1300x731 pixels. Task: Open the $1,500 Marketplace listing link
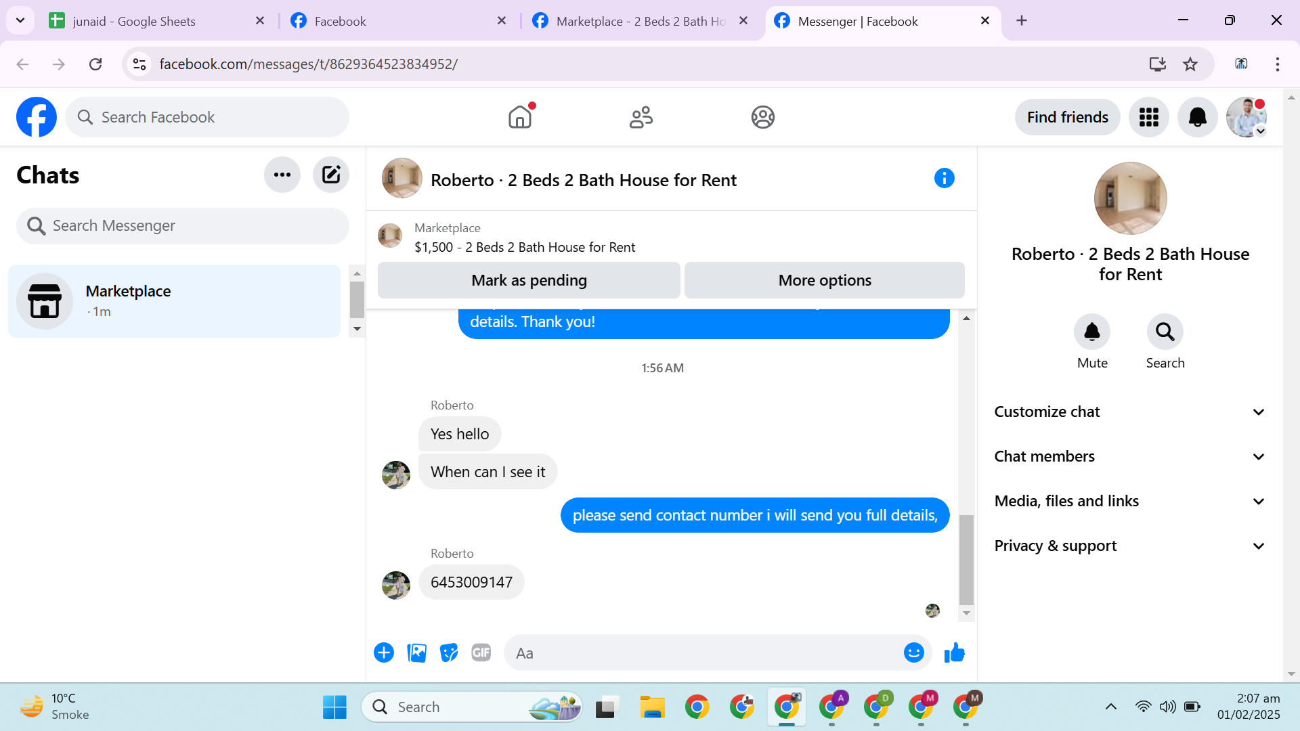(x=525, y=247)
